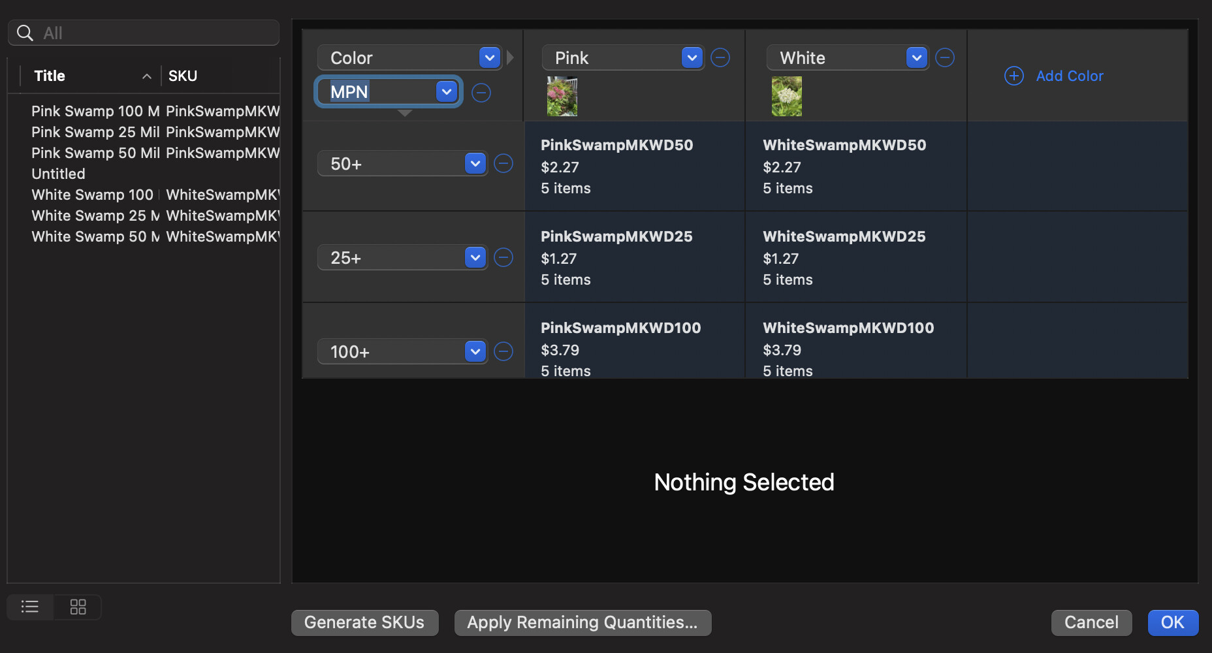Switch to list view
1212x653 pixels.
click(x=30, y=607)
